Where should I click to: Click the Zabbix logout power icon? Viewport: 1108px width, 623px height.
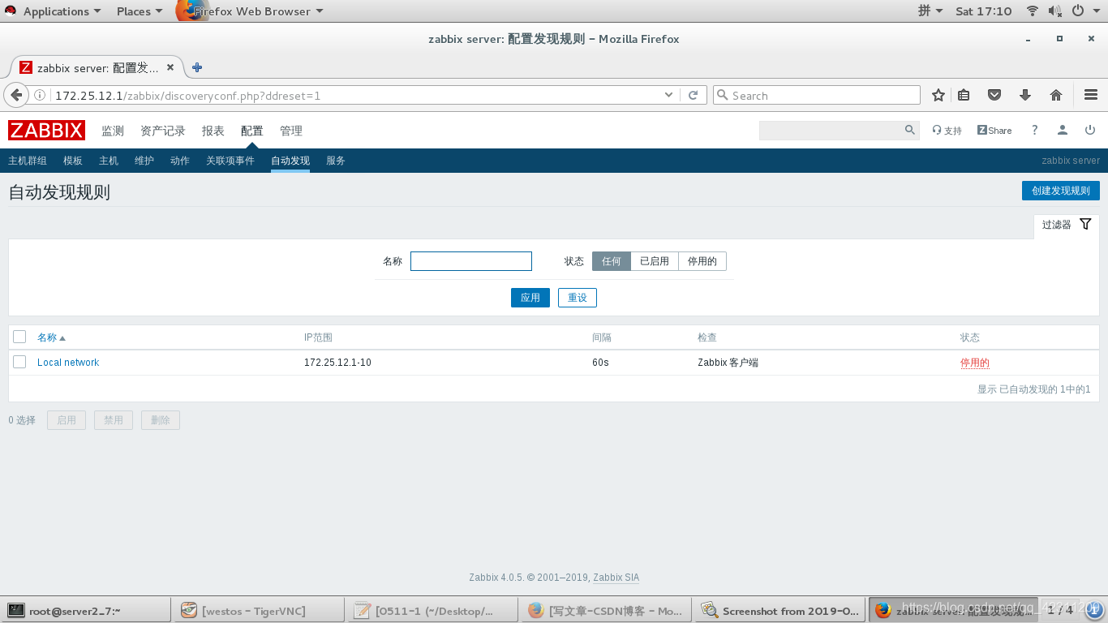1090,130
